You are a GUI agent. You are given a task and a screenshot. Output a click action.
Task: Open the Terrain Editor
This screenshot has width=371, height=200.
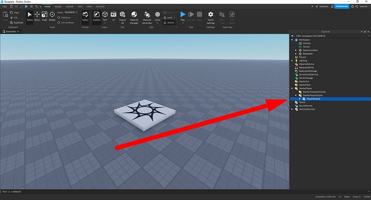pyautogui.click(x=85, y=16)
